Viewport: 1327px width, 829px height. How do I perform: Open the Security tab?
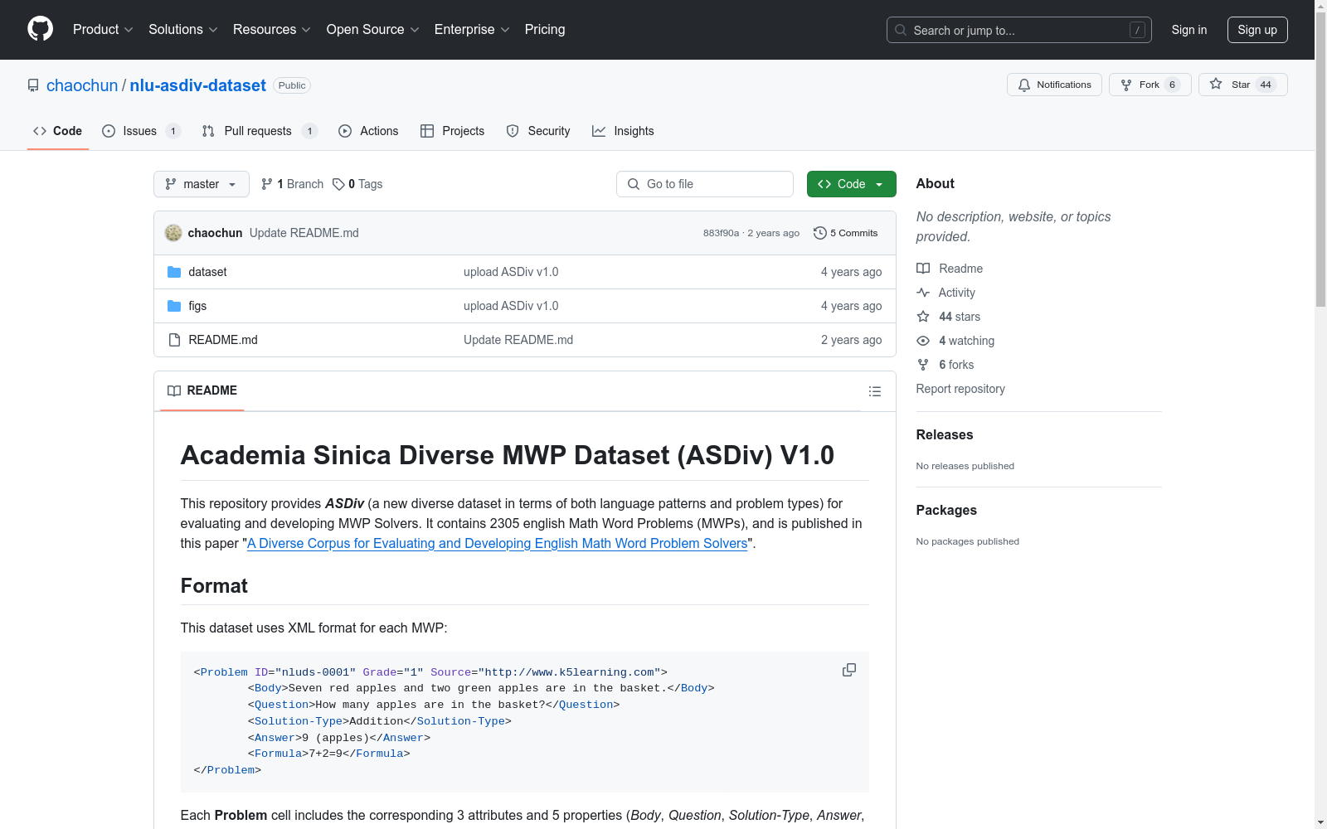(538, 131)
